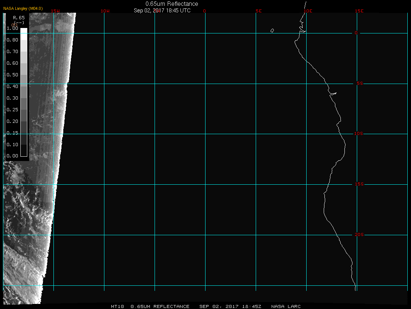411x309 pixels.
Task: Click the 0.80 label on the reflectance scale
Action: click(x=12, y=40)
